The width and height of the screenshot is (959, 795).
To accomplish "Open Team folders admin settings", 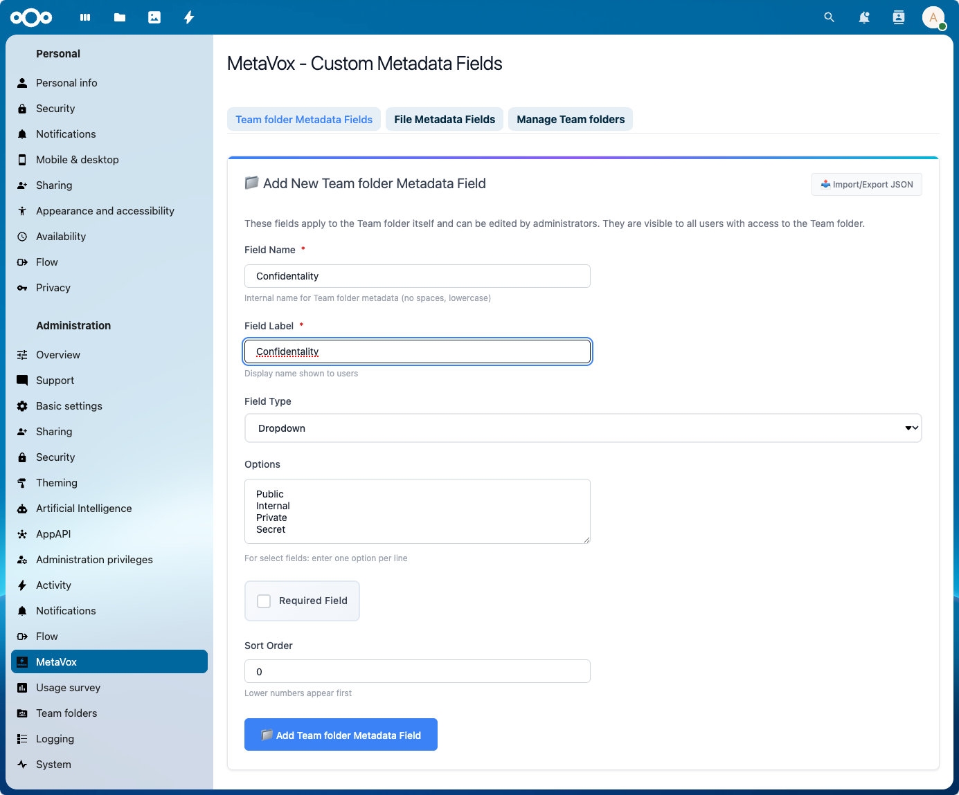I will pyautogui.click(x=109, y=713).
